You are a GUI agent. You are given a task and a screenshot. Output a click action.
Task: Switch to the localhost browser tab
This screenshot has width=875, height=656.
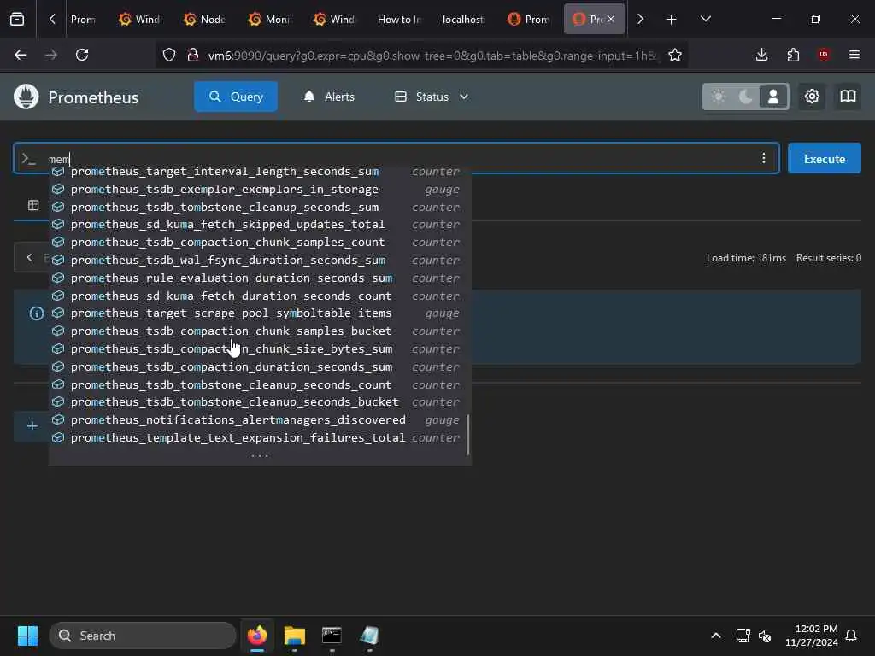(463, 19)
